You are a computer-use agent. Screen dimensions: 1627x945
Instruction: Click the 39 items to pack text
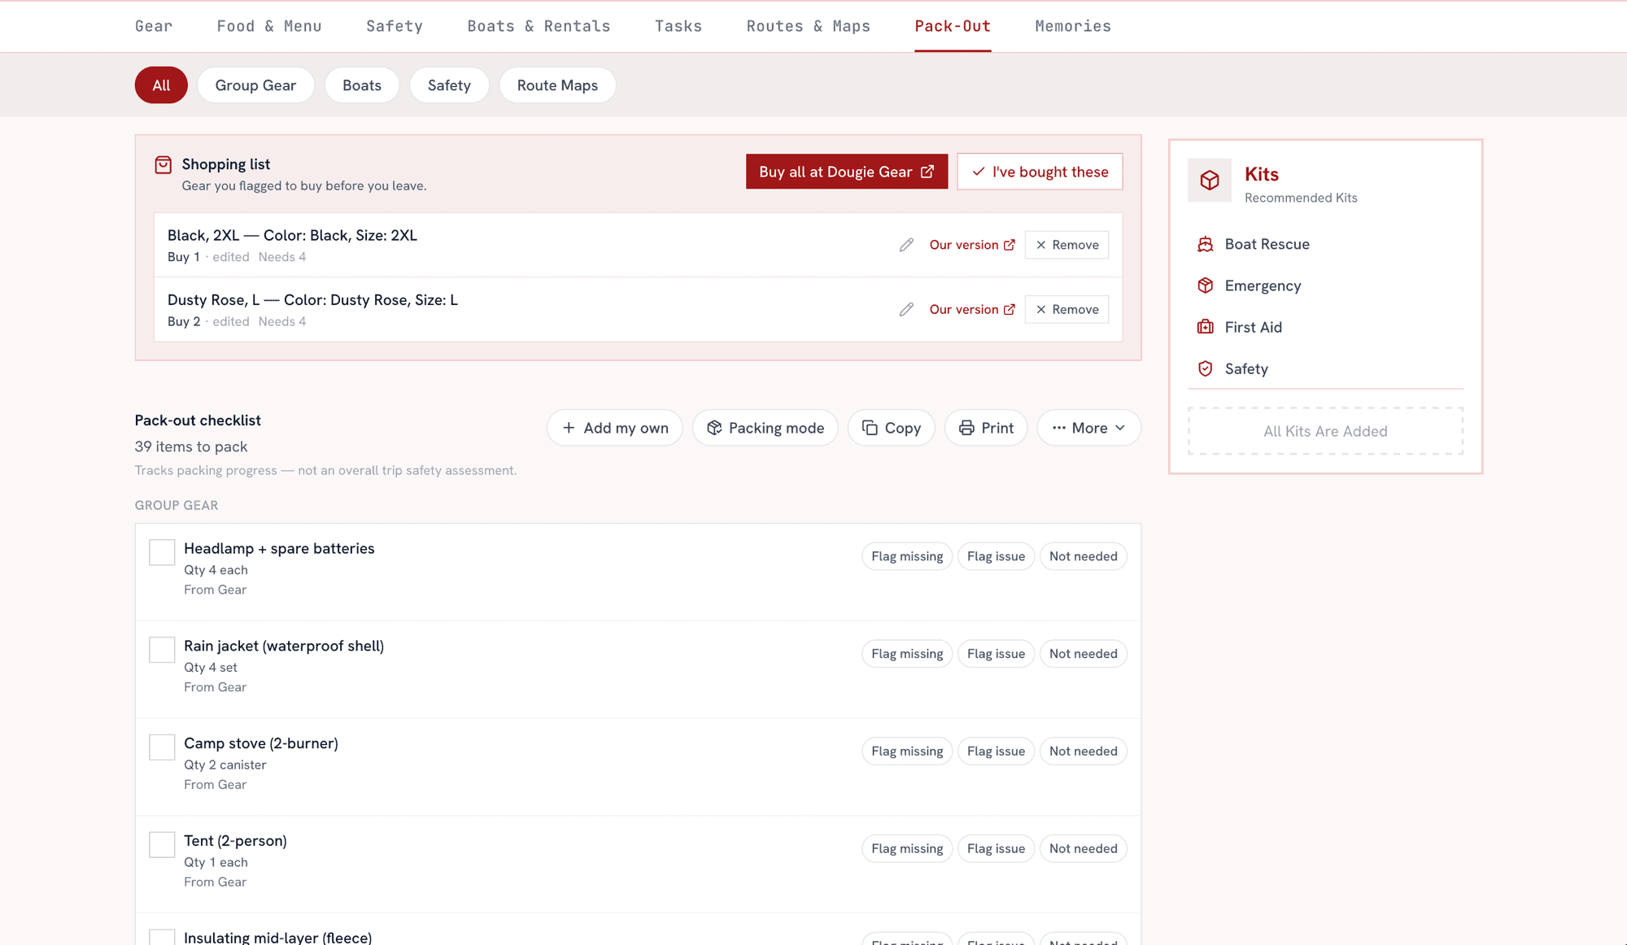191,446
